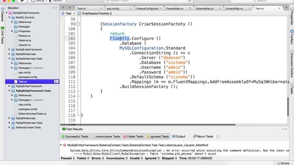Click the "Passed: 2" test summary text

(68, 158)
